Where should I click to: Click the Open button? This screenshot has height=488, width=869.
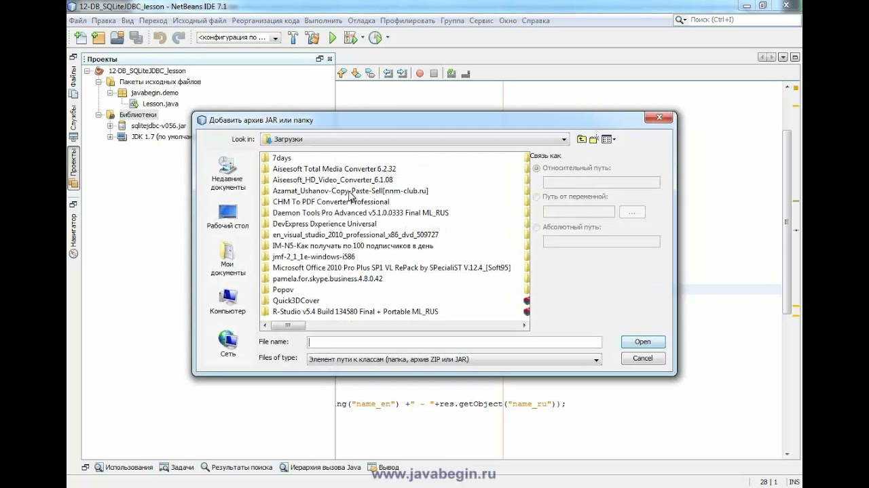643,342
